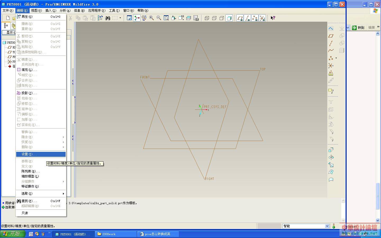Open the 分析(A) menu

tap(65, 11)
